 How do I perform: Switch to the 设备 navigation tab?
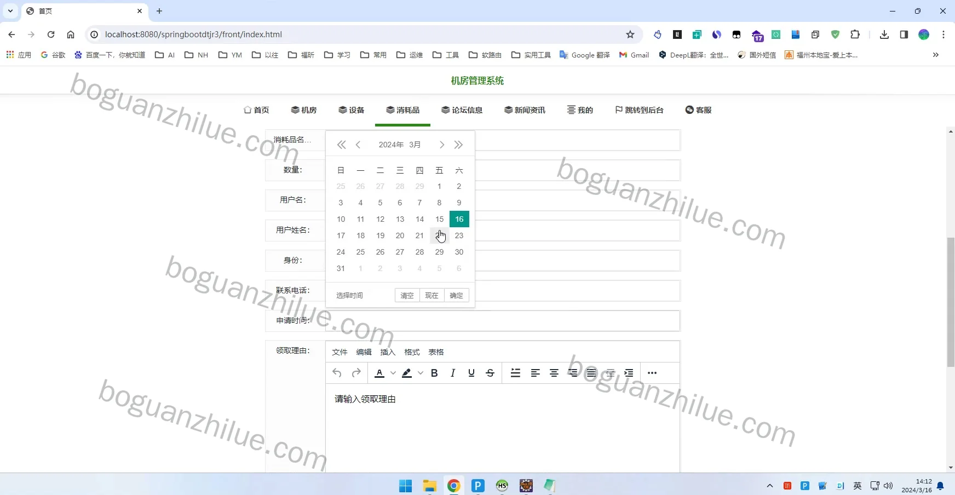[x=352, y=110]
